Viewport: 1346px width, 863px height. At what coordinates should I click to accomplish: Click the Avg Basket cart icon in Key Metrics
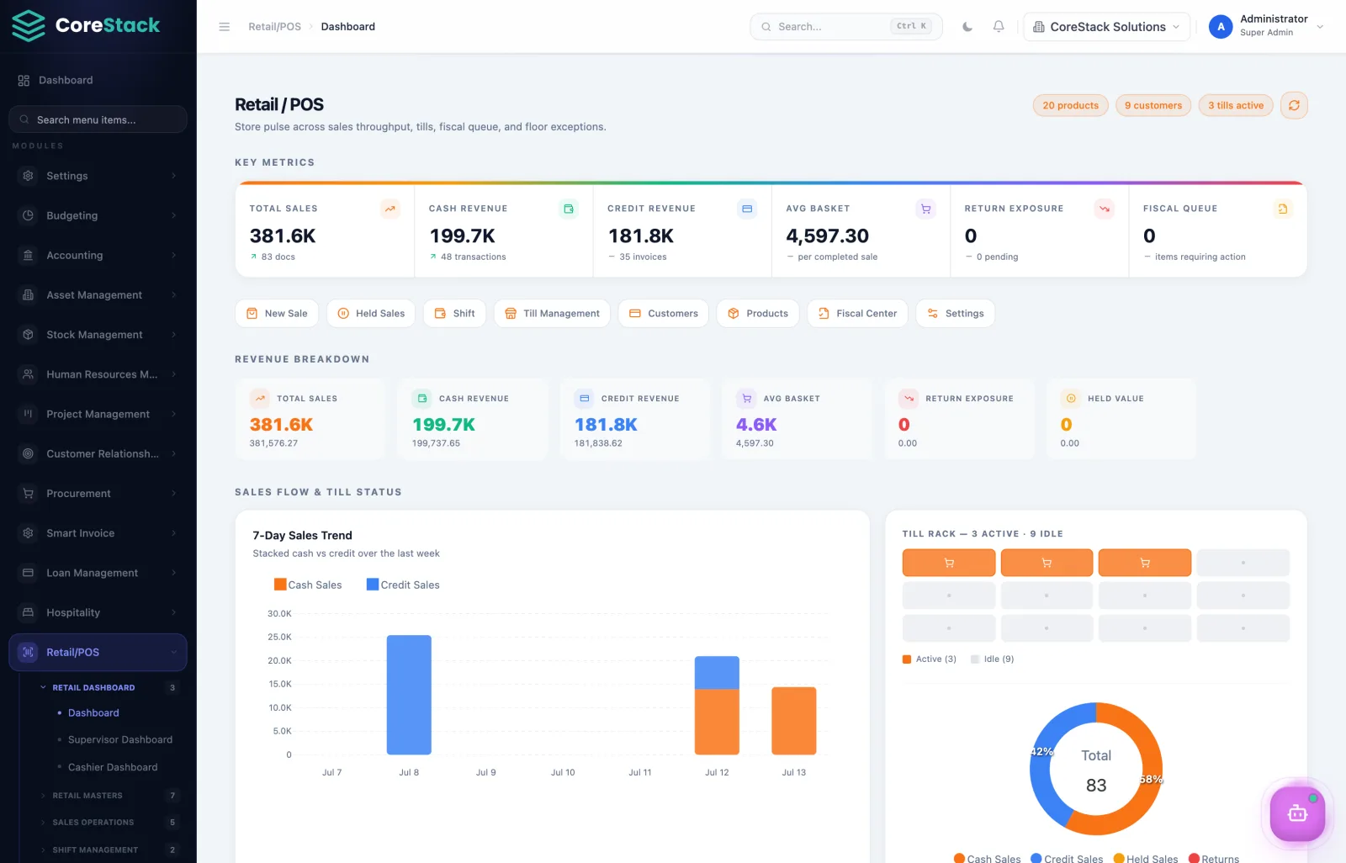[925, 209]
